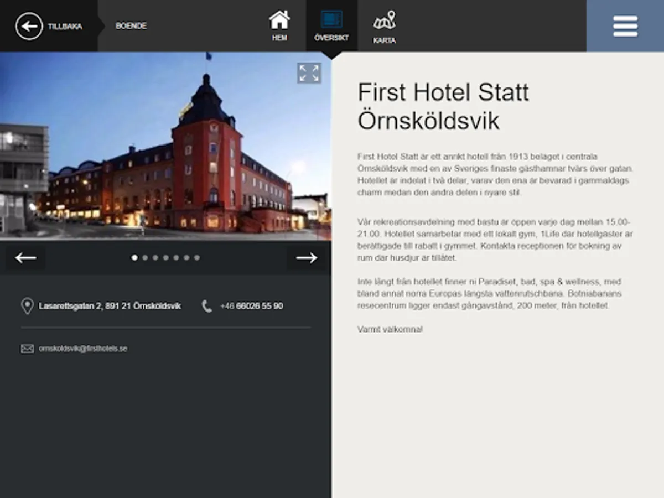This screenshot has height=498, width=664.
Task: Click paragraph starting 'Vår rekreationsavdelning'
Action: (x=495, y=240)
